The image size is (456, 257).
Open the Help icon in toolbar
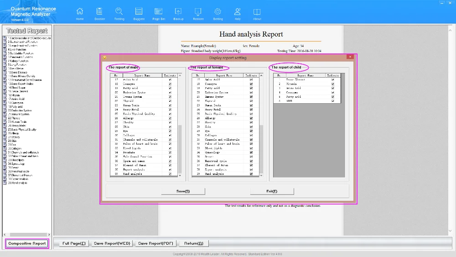click(x=238, y=13)
